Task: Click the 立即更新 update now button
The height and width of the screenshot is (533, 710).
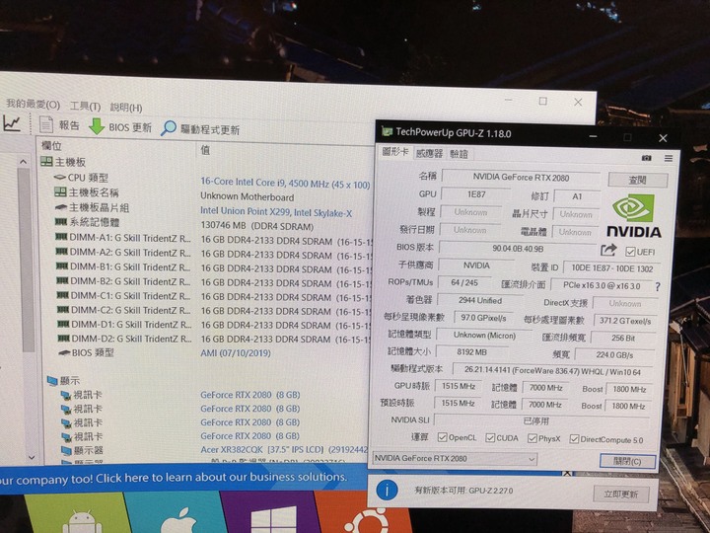Action: (621, 495)
